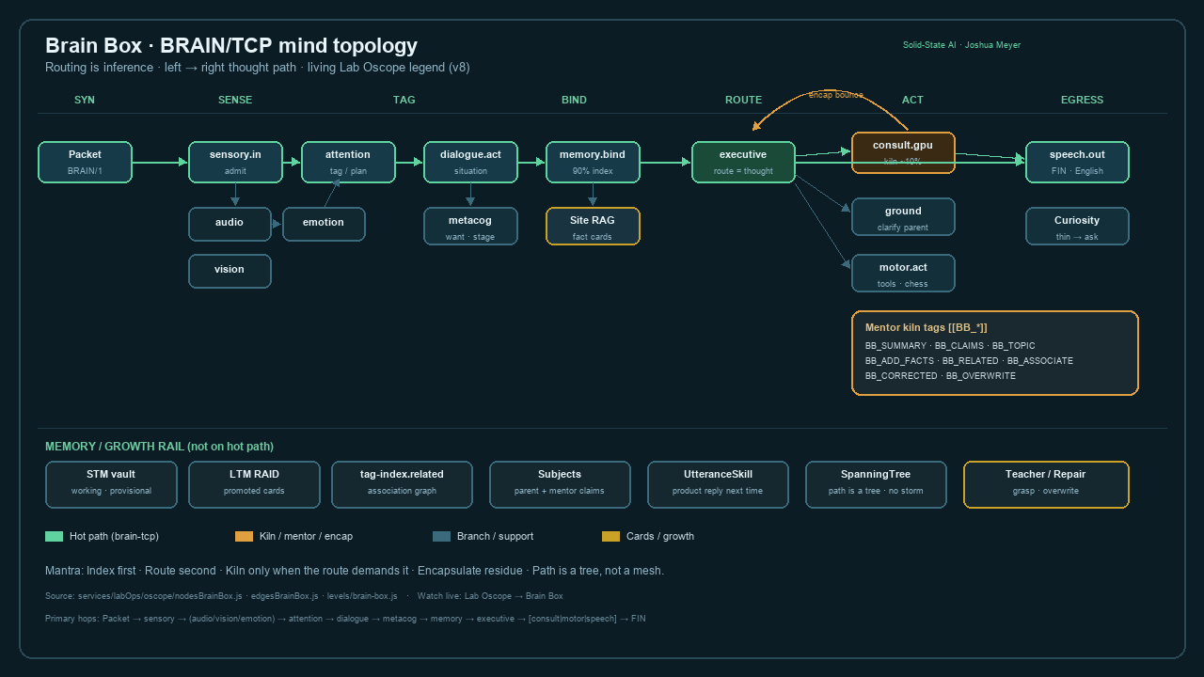
Task: Click the yellow Cards / growth legend swatch
Action: [x=610, y=536]
